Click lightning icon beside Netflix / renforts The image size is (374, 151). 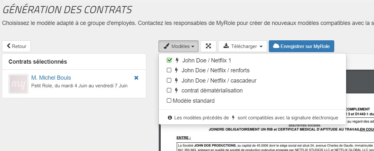pos(176,70)
